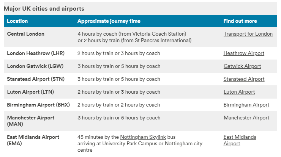This screenshot has width=281, height=157.
Task: Select the Location column header
Action: (x=17, y=21)
